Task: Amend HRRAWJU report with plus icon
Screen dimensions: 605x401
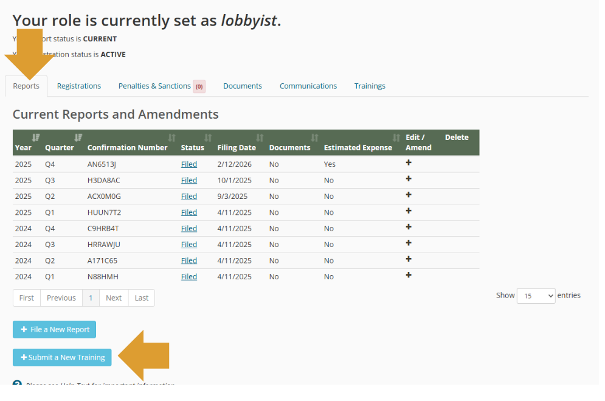Action: point(409,243)
